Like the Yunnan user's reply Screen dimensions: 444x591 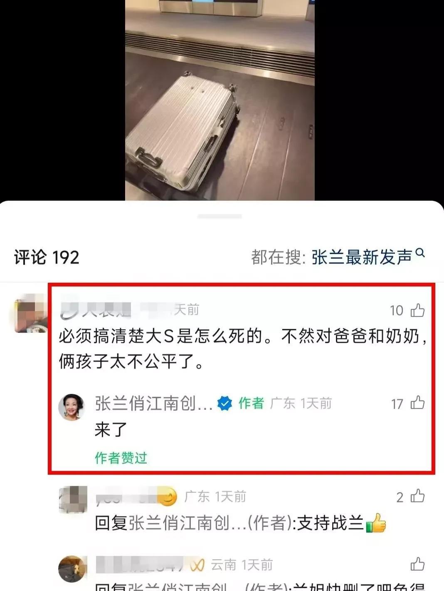tap(417, 564)
